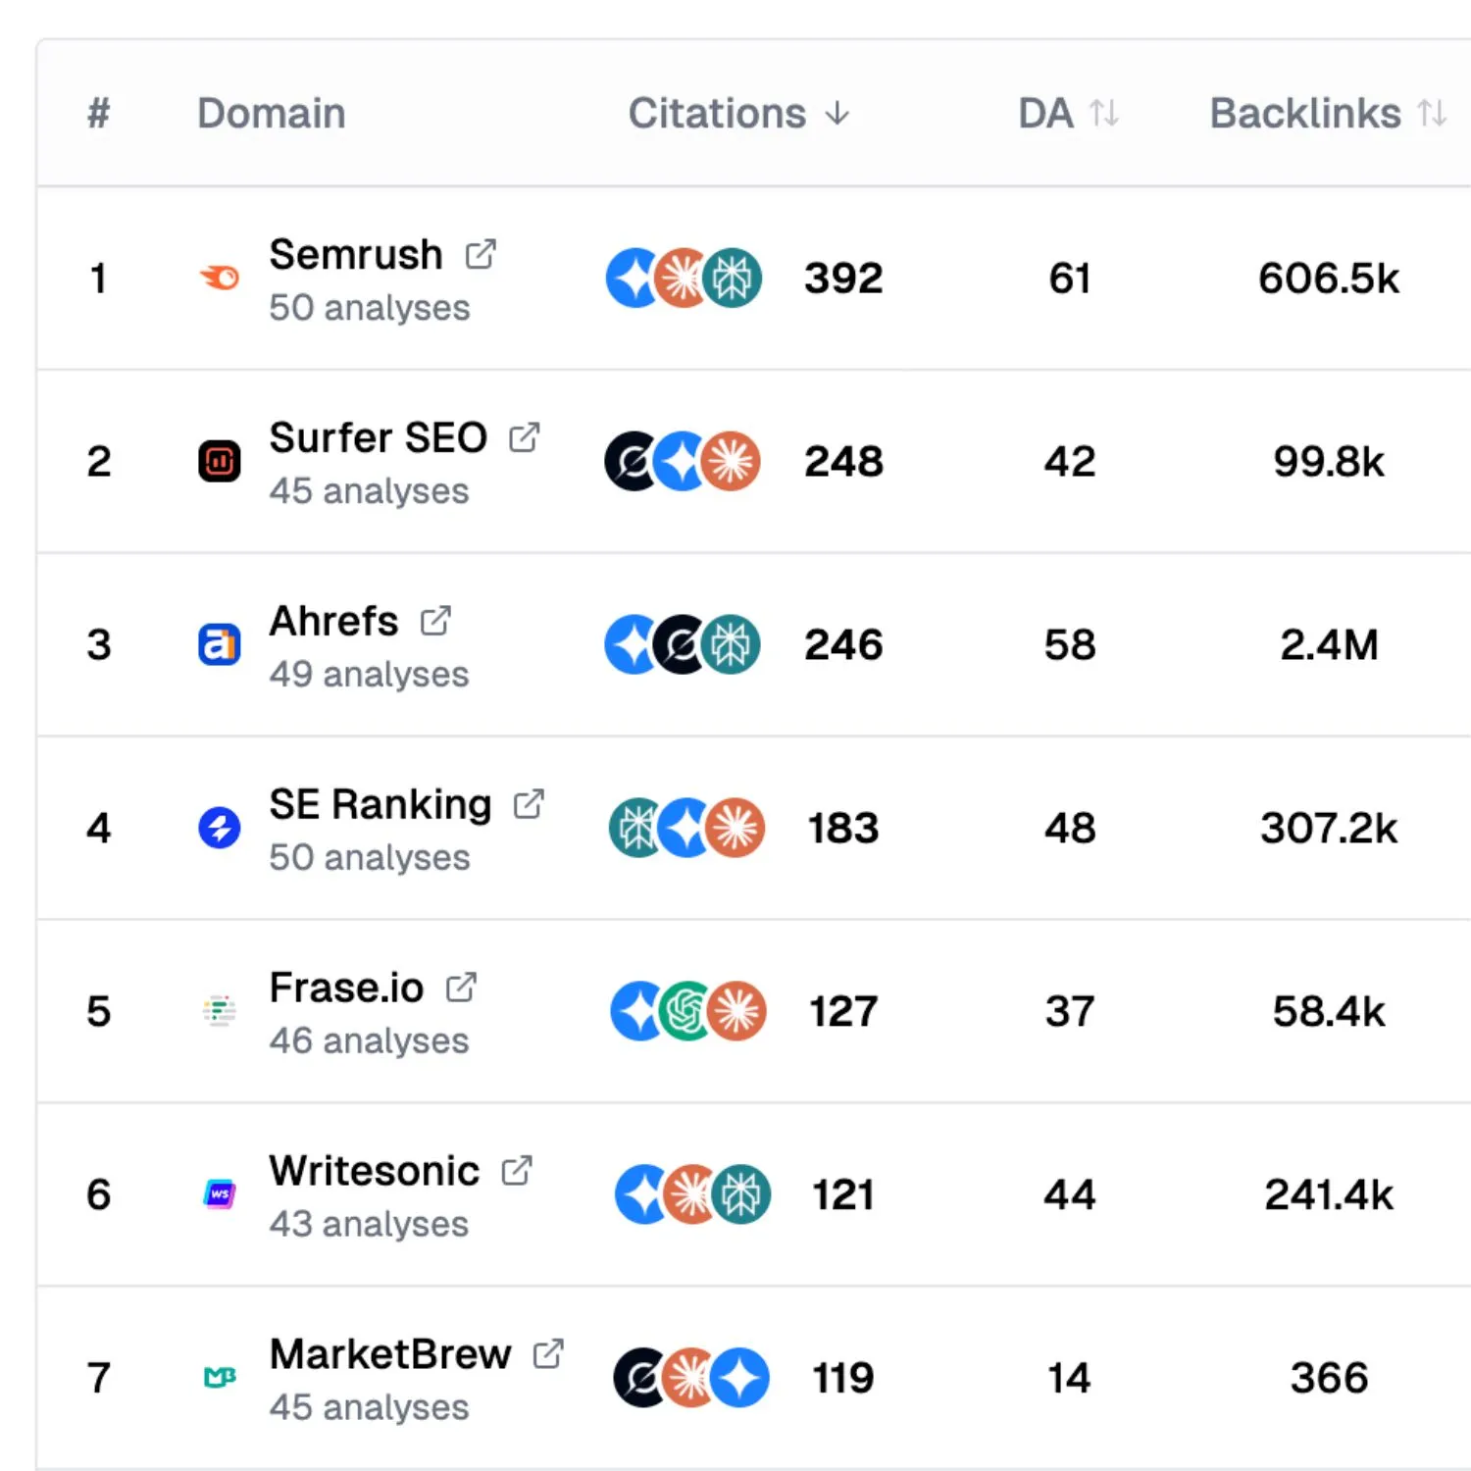
Task: Select the Surfer SEO logo icon
Action: coord(220,460)
